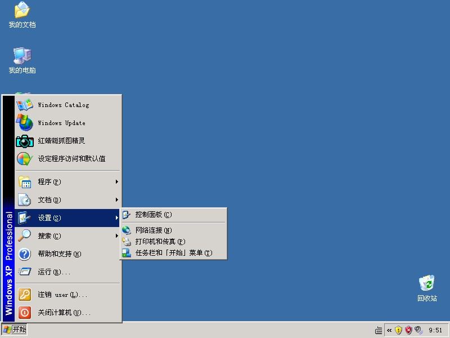
Task: Select 关闭计算机(U)... menu item
Action: pos(67,313)
